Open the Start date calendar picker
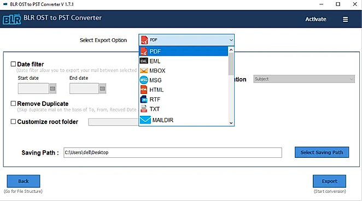 (53, 88)
